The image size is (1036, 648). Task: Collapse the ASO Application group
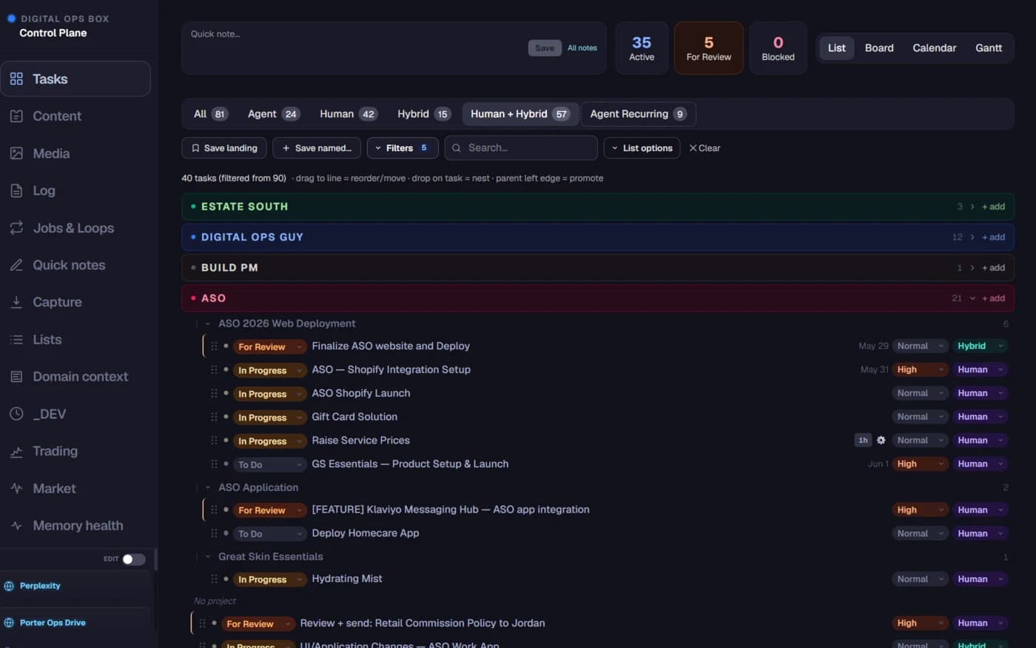(208, 487)
